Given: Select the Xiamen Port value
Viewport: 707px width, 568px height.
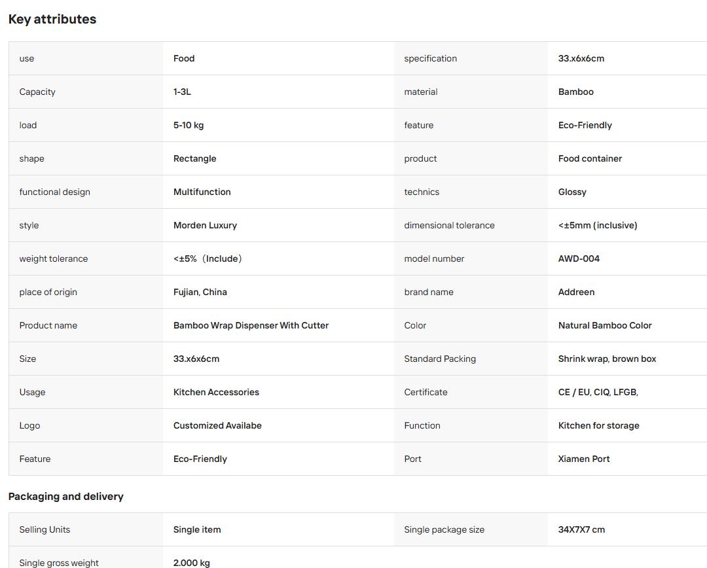Looking at the screenshot, I should tap(584, 459).
